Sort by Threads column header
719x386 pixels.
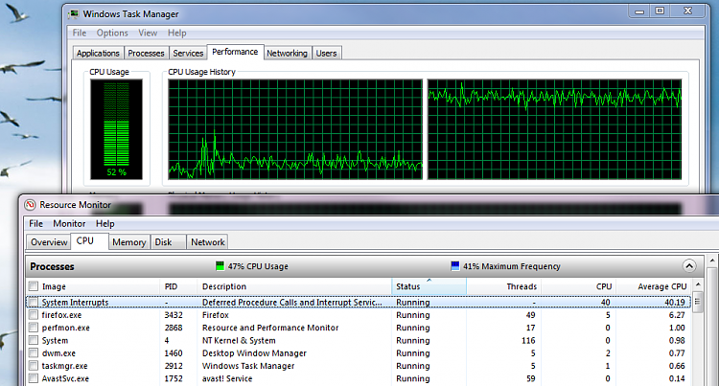(504, 286)
